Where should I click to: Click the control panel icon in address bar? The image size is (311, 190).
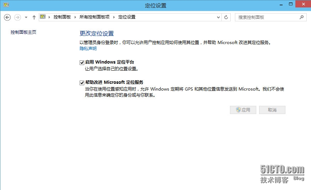[x=43, y=17]
